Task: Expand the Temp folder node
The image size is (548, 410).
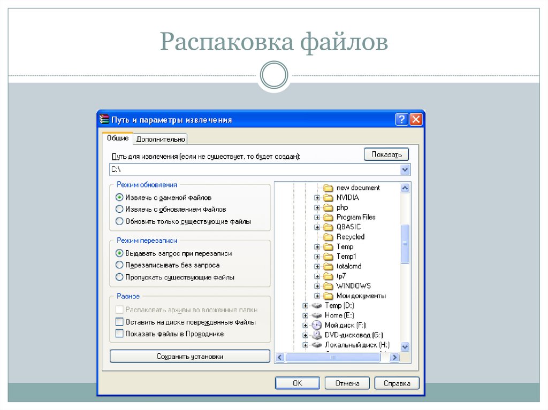Action: click(x=317, y=246)
